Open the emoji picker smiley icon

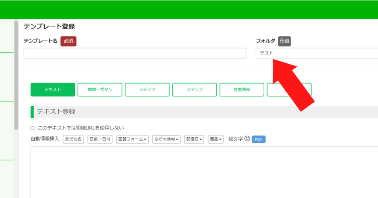point(247,139)
